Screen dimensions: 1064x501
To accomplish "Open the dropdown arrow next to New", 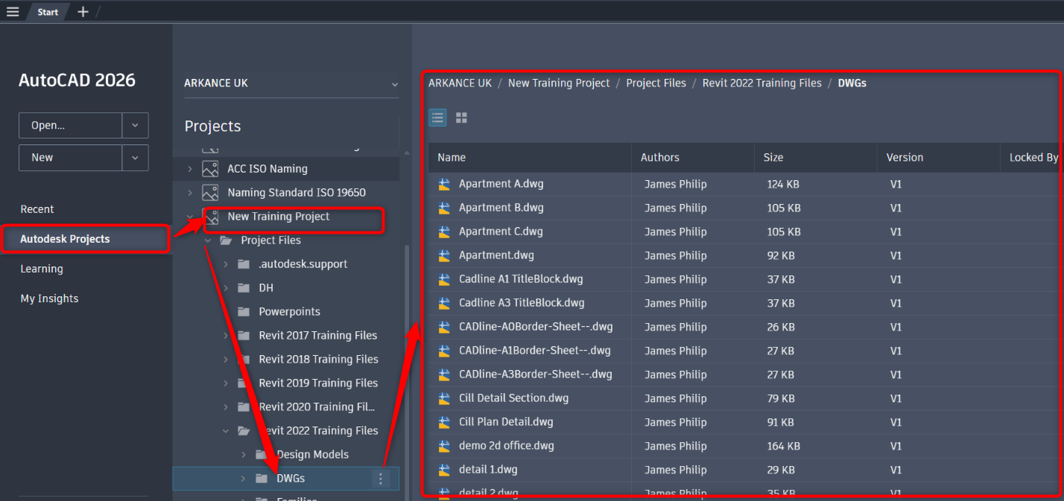I will (135, 158).
